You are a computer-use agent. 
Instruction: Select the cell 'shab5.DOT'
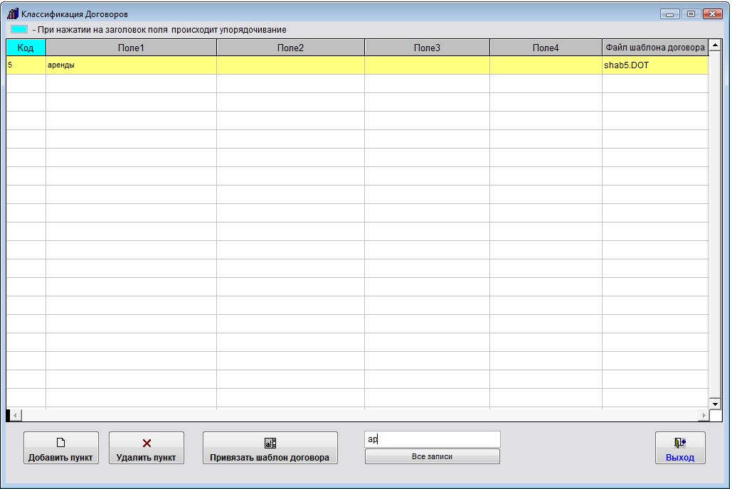(x=655, y=65)
